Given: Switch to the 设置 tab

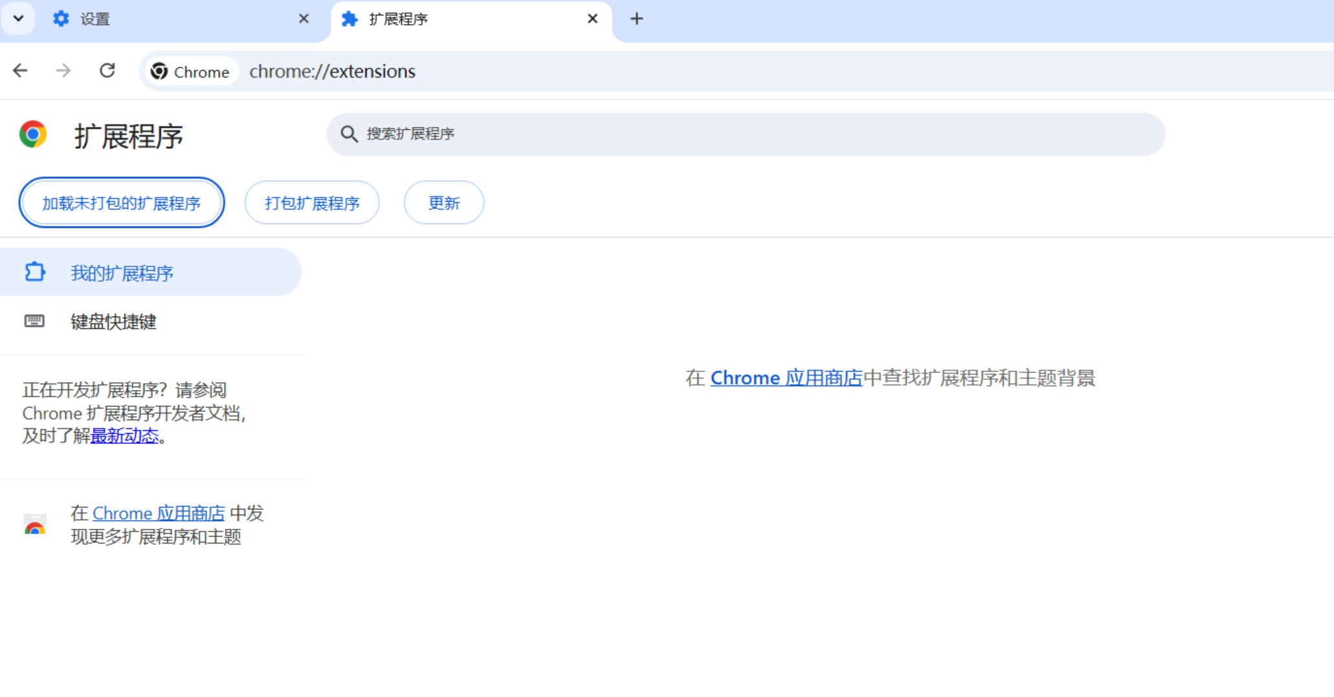Looking at the screenshot, I should pyautogui.click(x=181, y=19).
